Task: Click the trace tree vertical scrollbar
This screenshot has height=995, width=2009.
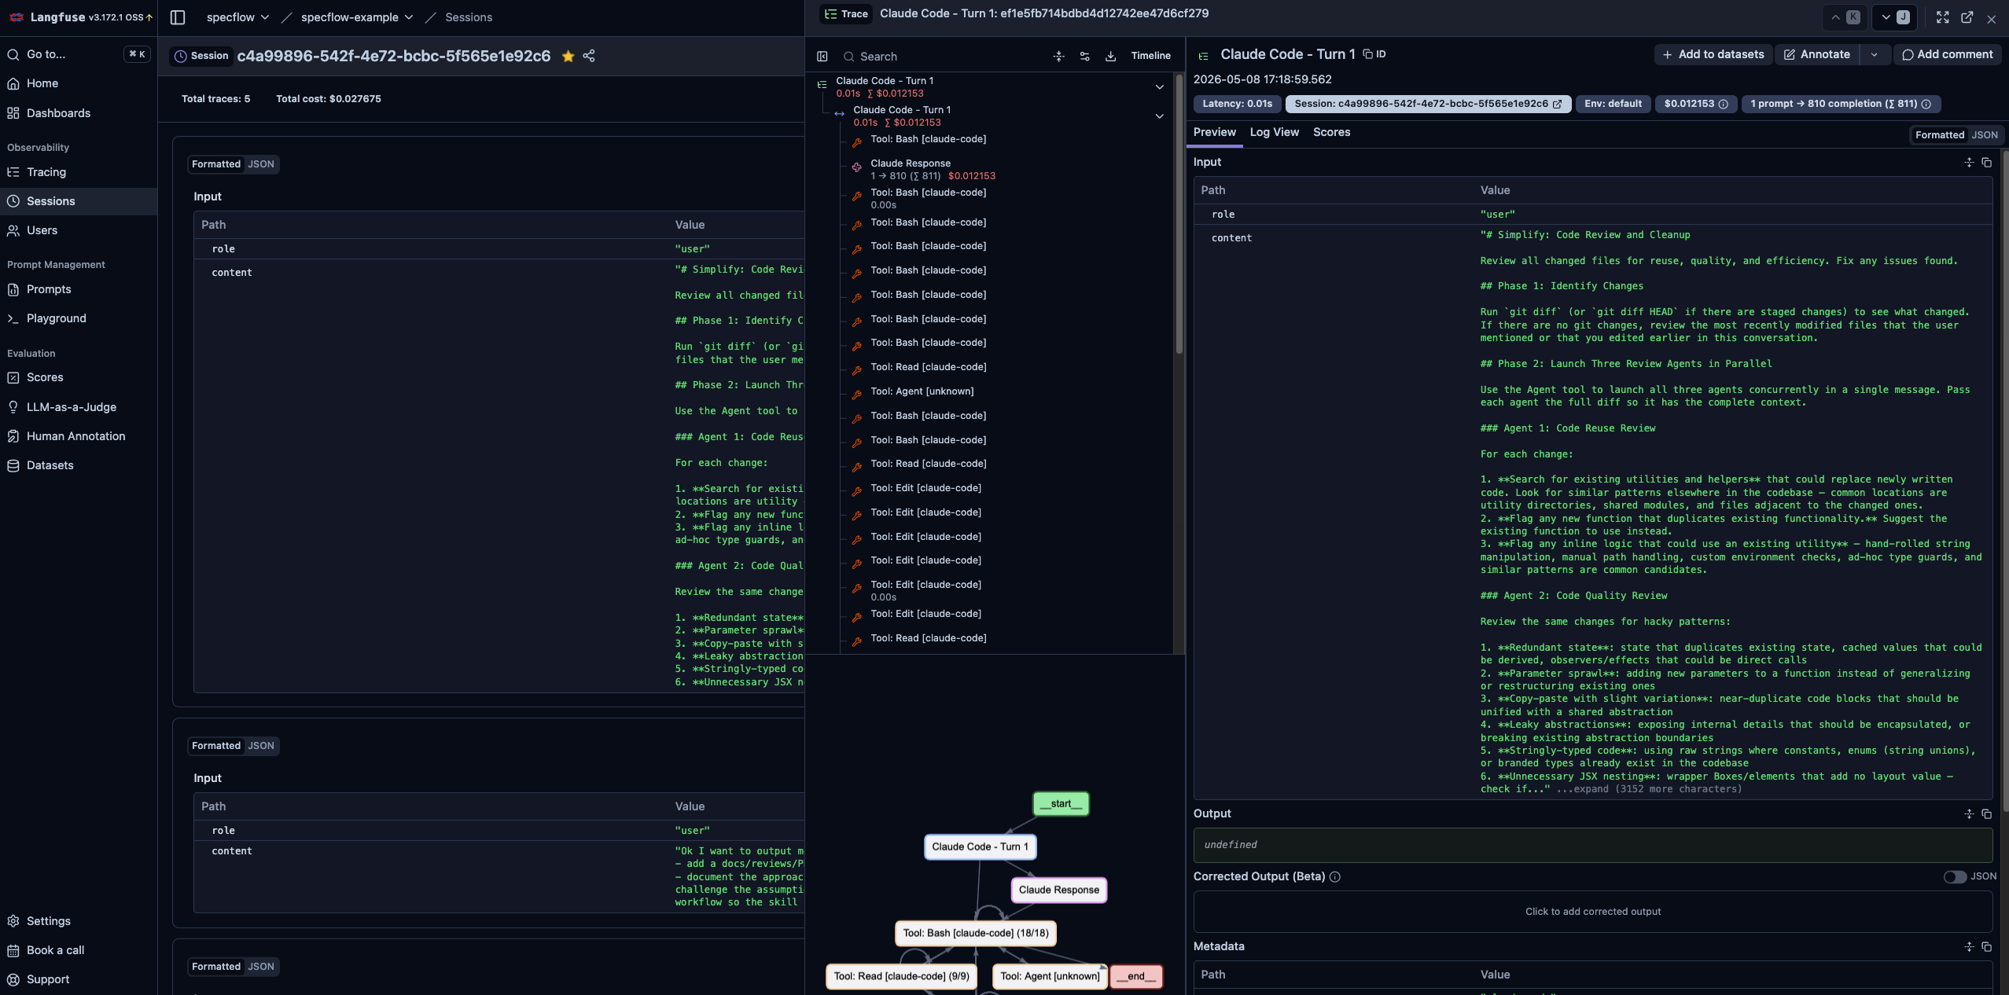Action: pos(1179,214)
